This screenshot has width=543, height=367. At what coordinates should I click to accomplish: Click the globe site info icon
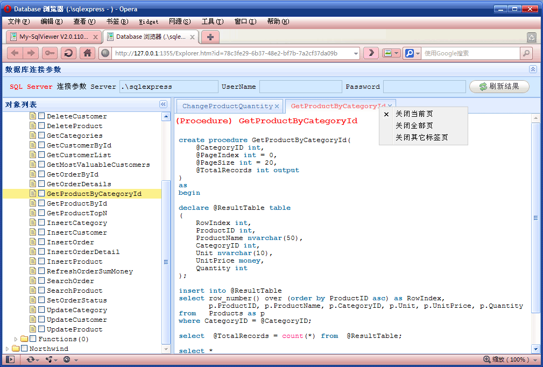click(105, 53)
